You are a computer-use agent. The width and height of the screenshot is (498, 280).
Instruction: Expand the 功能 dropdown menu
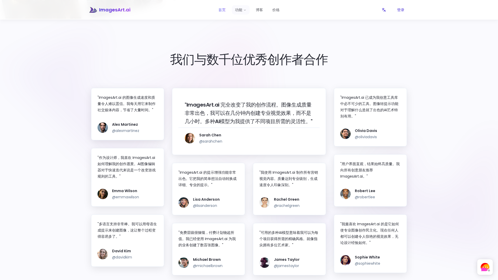pos(240,10)
